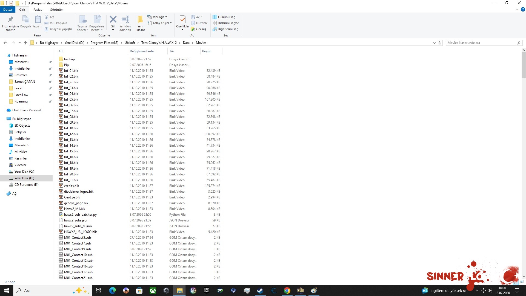The height and width of the screenshot is (296, 526).
Task: Click the refresh icon beside address bar
Action: tap(440, 43)
